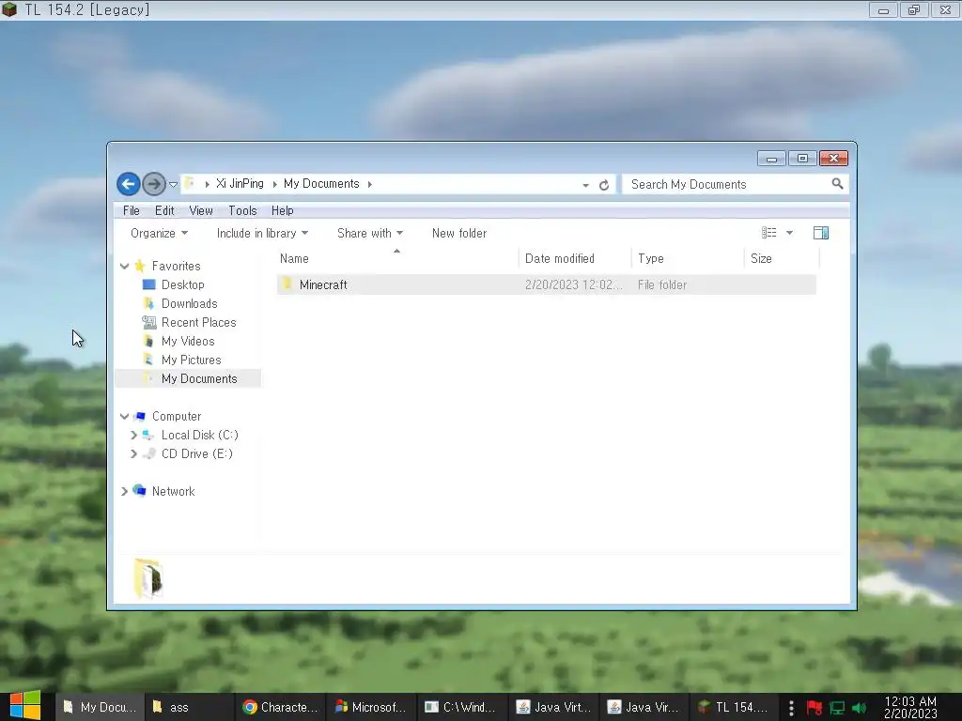Open Chrome Characte... taskbar window

[x=280, y=708]
